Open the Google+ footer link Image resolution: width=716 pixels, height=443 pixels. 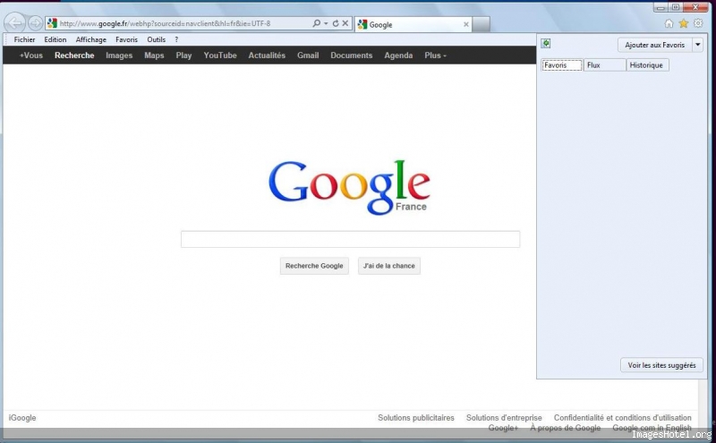point(503,428)
